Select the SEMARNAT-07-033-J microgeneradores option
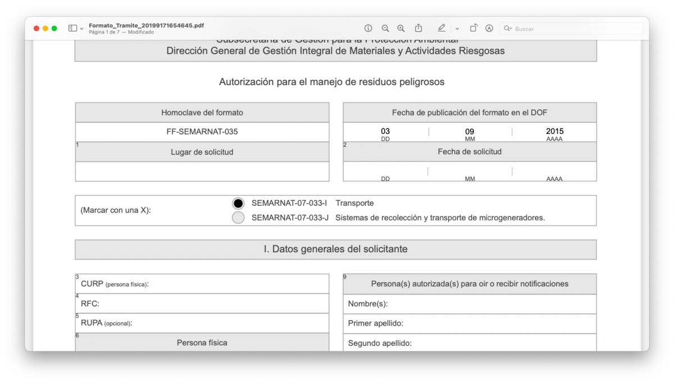Viewport: 674px width, 384px height. [x=238, y=218]
